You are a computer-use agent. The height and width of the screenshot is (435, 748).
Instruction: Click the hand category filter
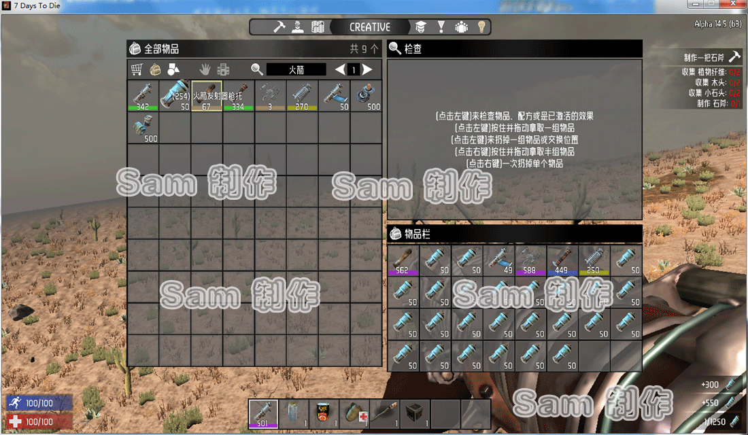point(205,69)
